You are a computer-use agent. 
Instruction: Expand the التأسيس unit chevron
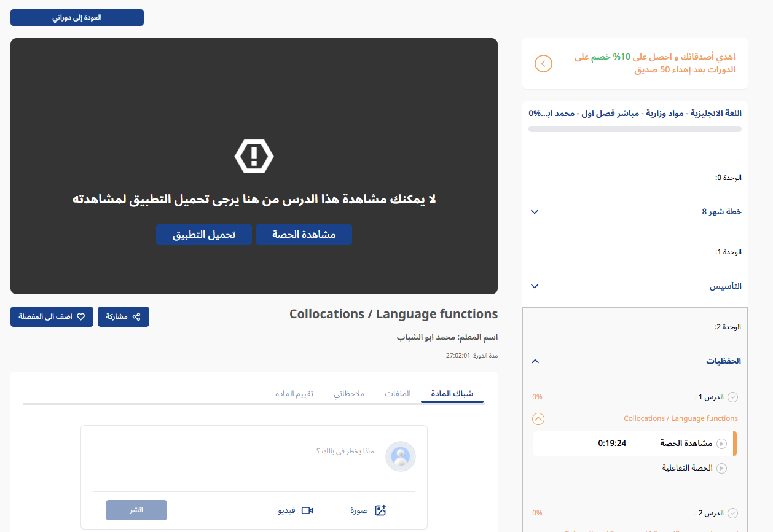[534, 286]
